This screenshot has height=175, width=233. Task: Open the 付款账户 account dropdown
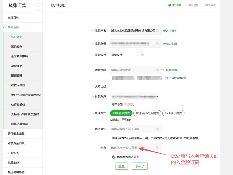(x=135, y=96)
